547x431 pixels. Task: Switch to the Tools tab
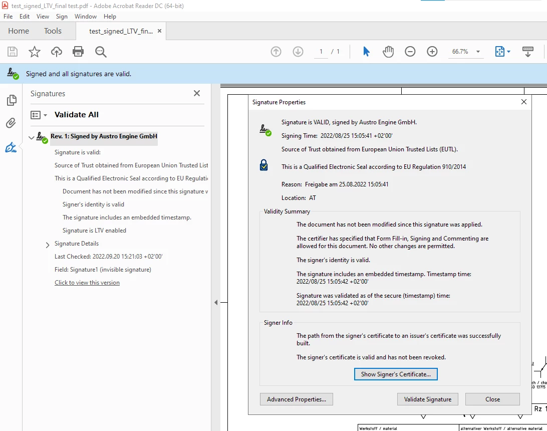click(x=53, y=31)
